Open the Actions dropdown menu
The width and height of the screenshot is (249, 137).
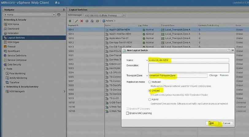109,21
